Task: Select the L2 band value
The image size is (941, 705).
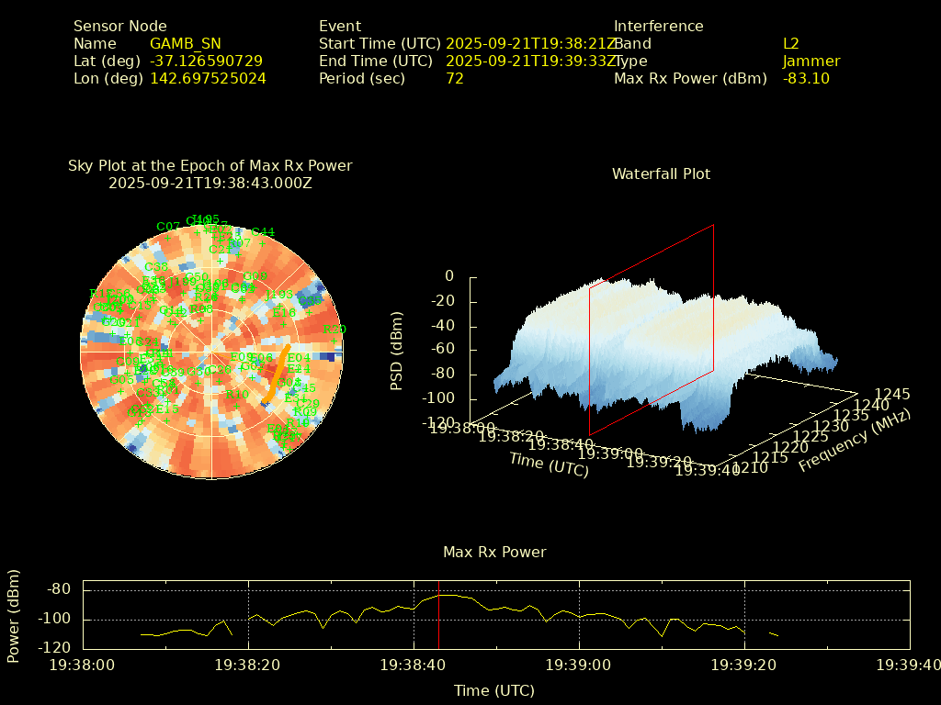Action: 790,44
